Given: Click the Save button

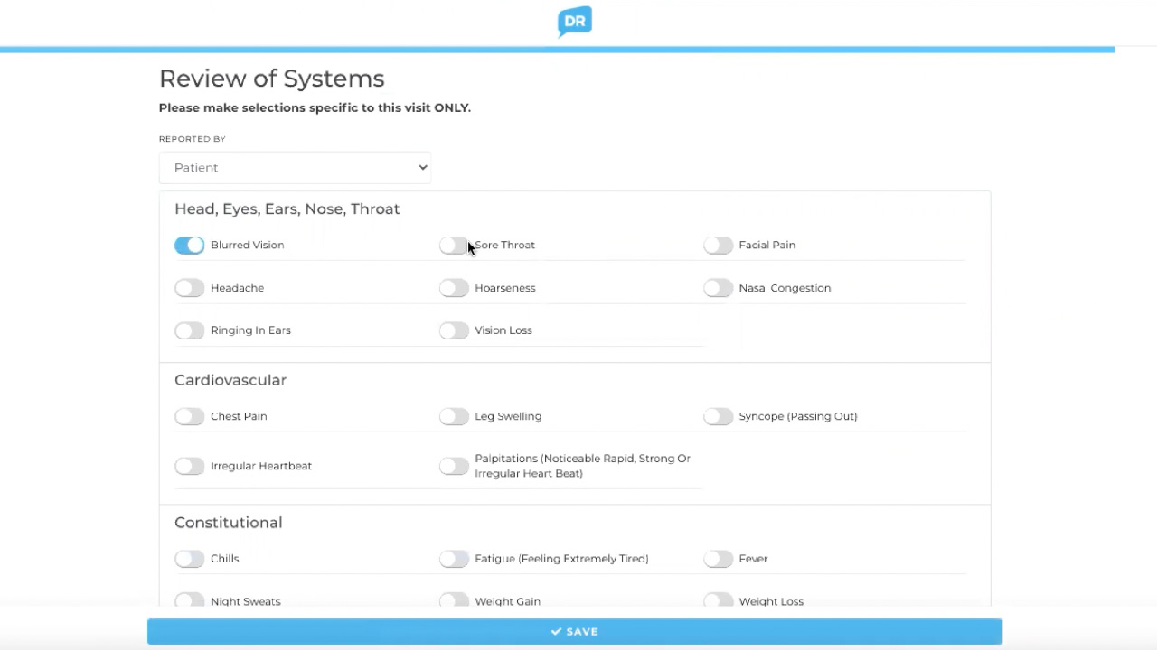Looking at the screenshot, I should point(575,632).
